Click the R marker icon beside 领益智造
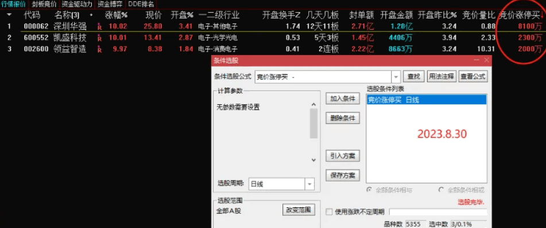The width and height of the screenshot is (546, 228). [x=99, y=49]
